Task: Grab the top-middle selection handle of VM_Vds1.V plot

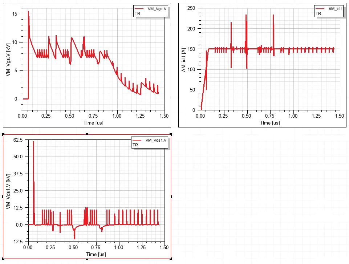Action: coord(87,134)
